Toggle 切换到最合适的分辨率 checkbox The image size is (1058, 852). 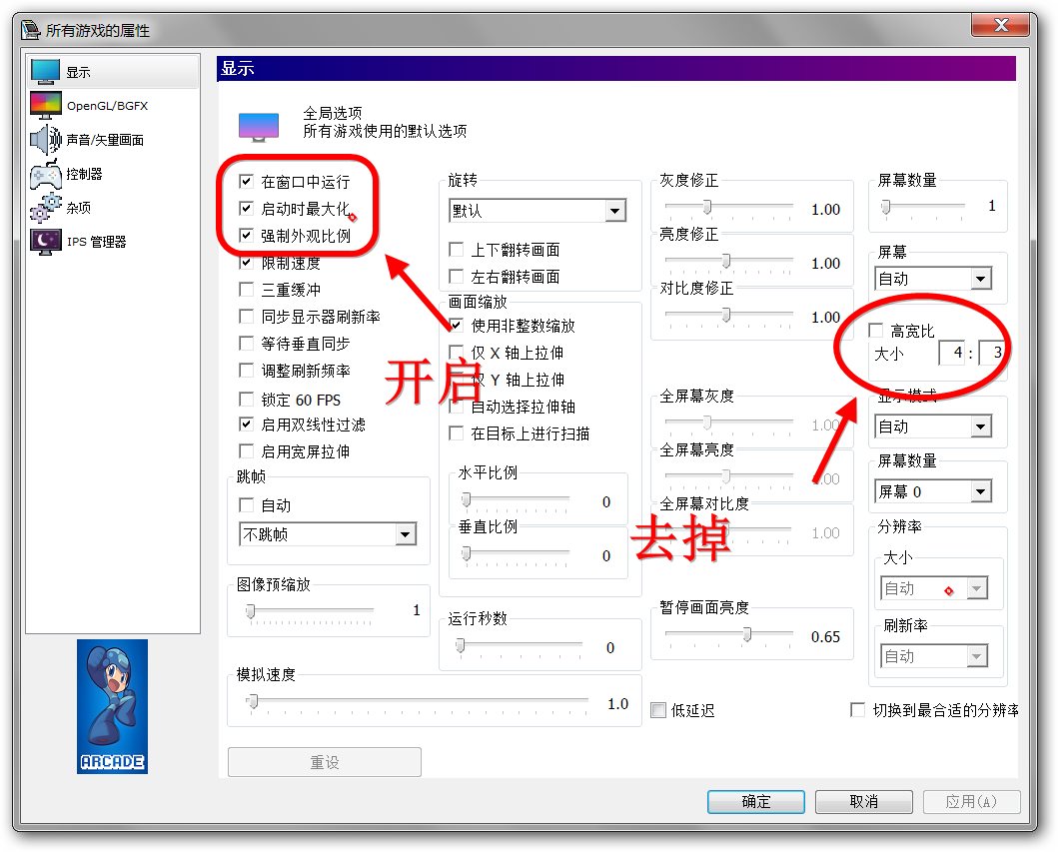tap(857, 710)
